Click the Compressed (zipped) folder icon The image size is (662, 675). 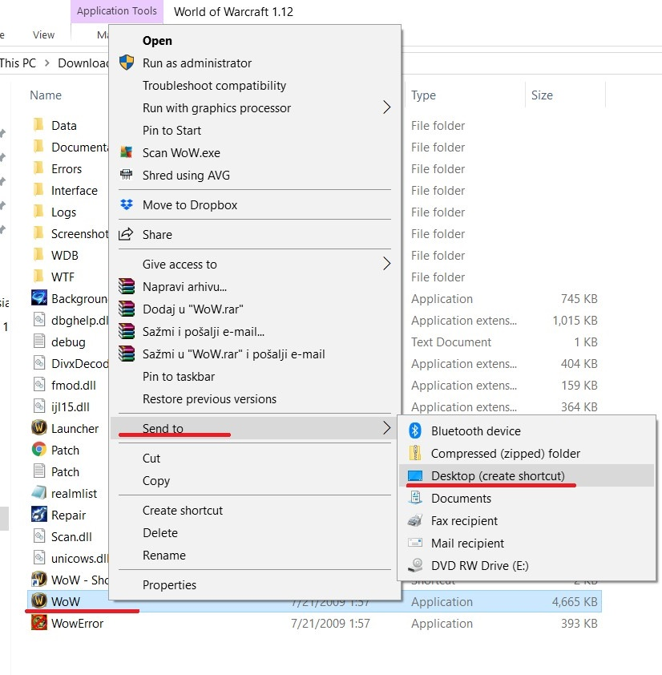point(415,453)
